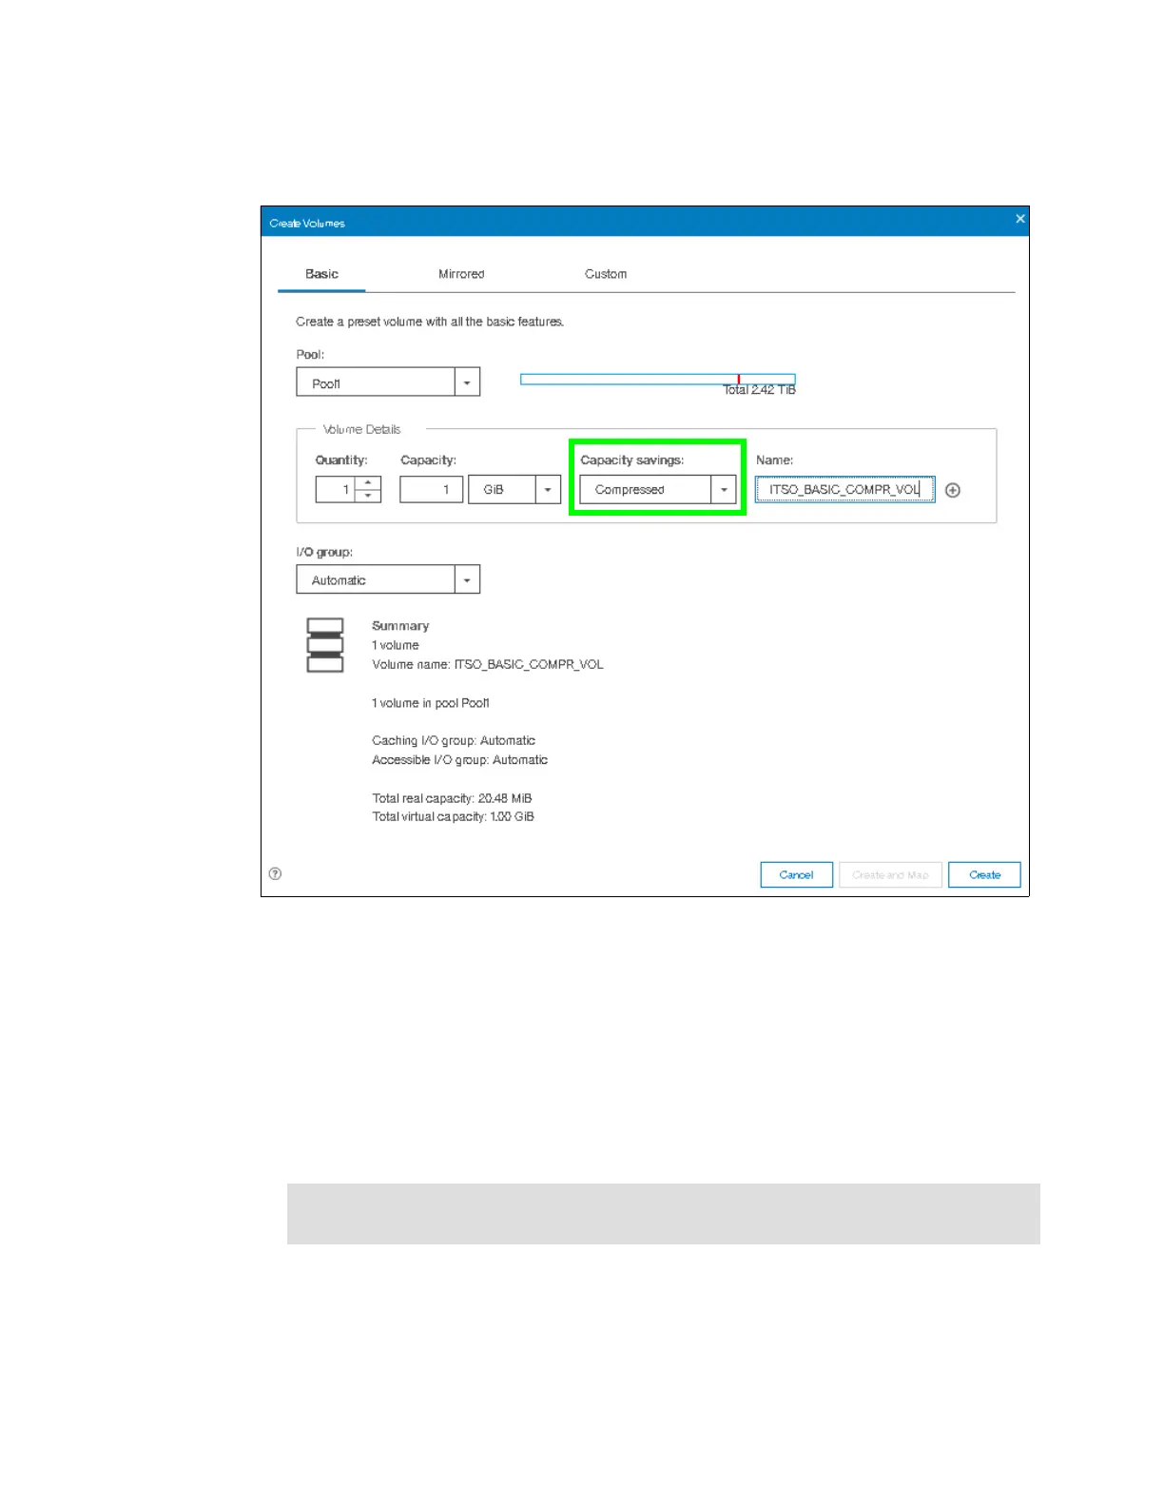Switch to the Basic tab
The image size is (1164, 1507).
[321, 274]
